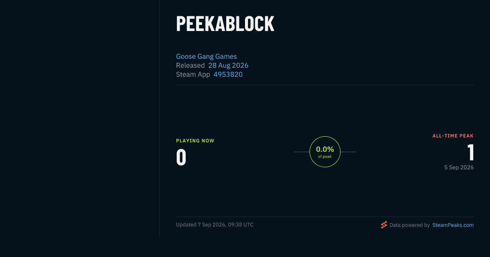The image size is (490, 257).
Task: Open the Goose Gang Games developer link
Action: [206, 56]
